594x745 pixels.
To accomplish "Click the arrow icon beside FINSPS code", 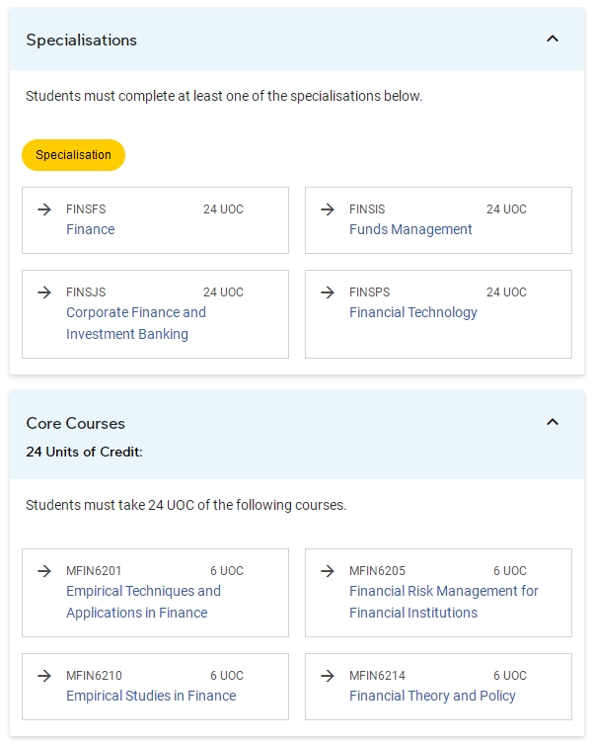I will pos(328,292).
